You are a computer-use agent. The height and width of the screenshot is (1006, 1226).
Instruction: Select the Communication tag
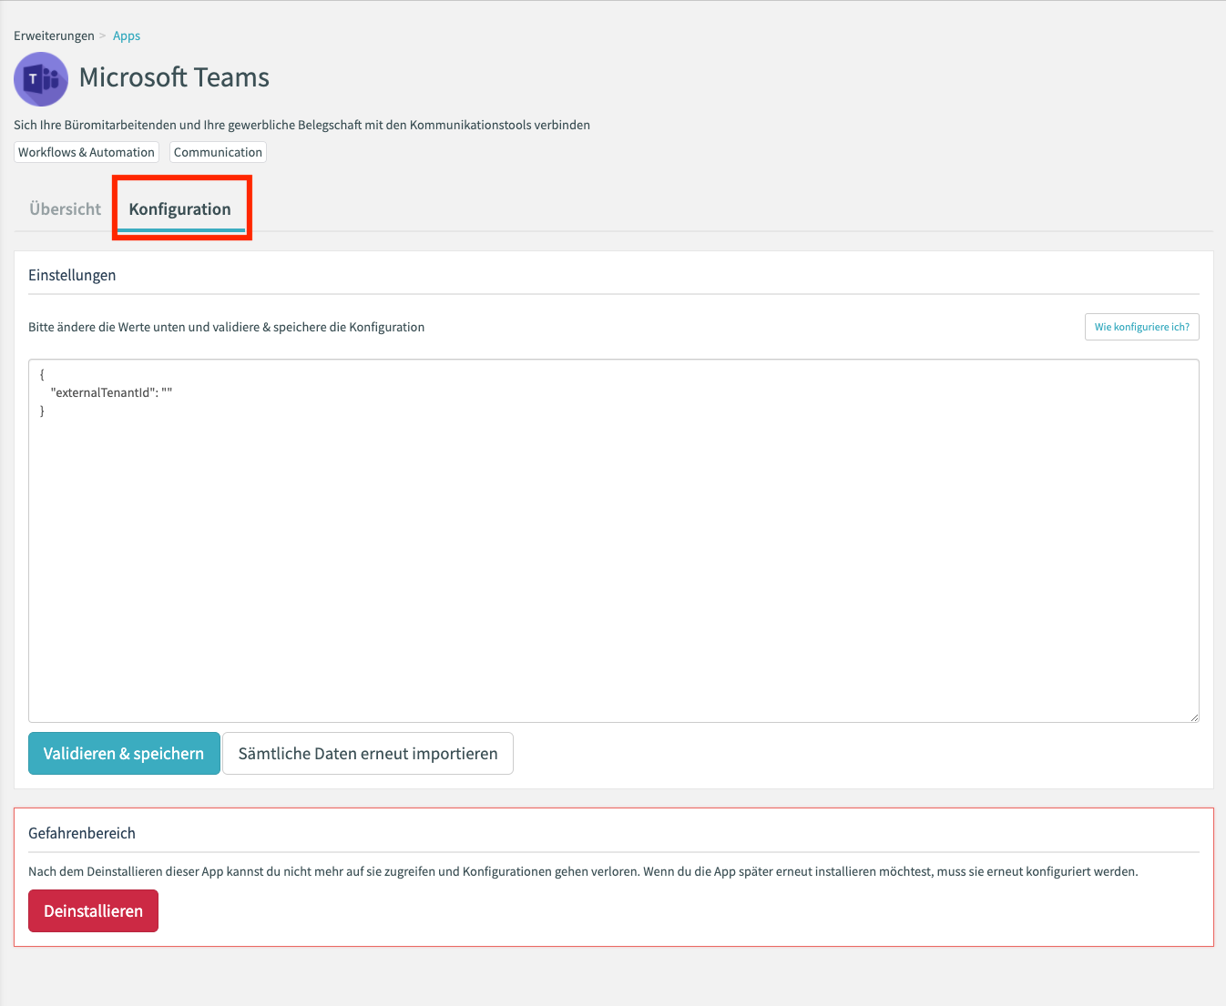218,152
